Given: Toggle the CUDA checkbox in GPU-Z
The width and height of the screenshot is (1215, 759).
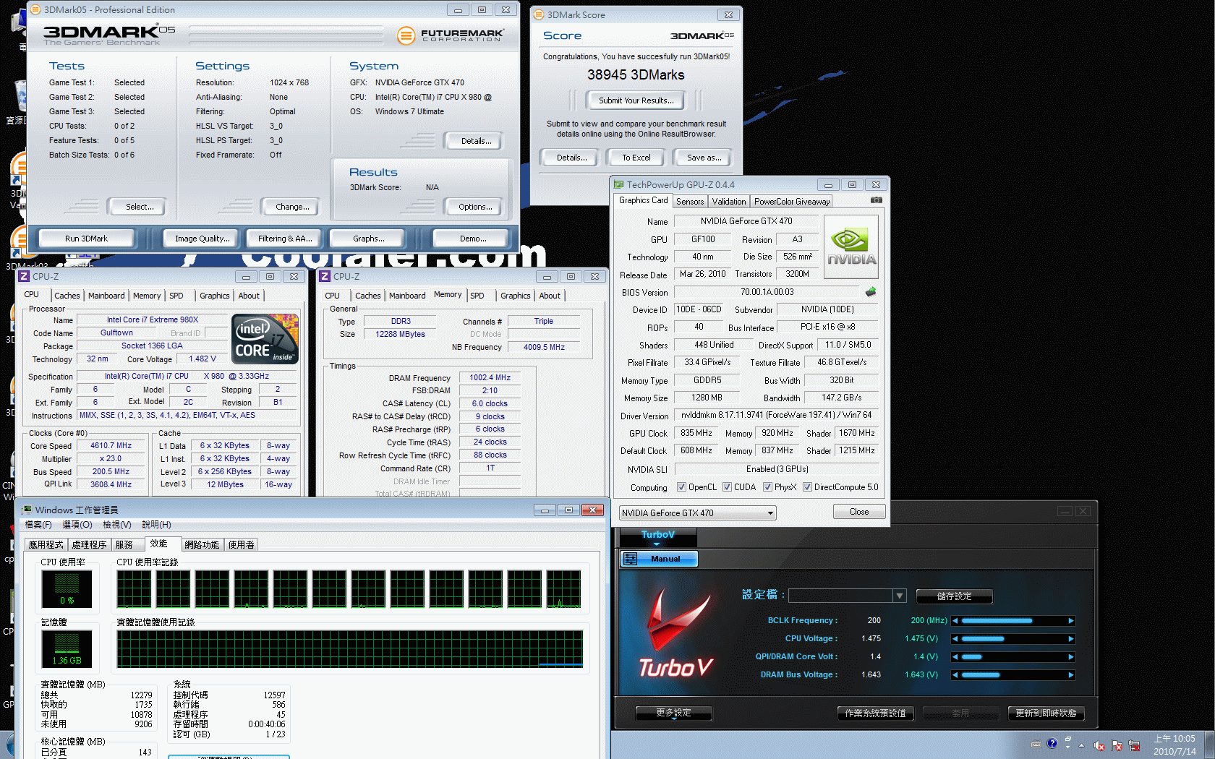Looking at the screenshot, I should (727, 487).
